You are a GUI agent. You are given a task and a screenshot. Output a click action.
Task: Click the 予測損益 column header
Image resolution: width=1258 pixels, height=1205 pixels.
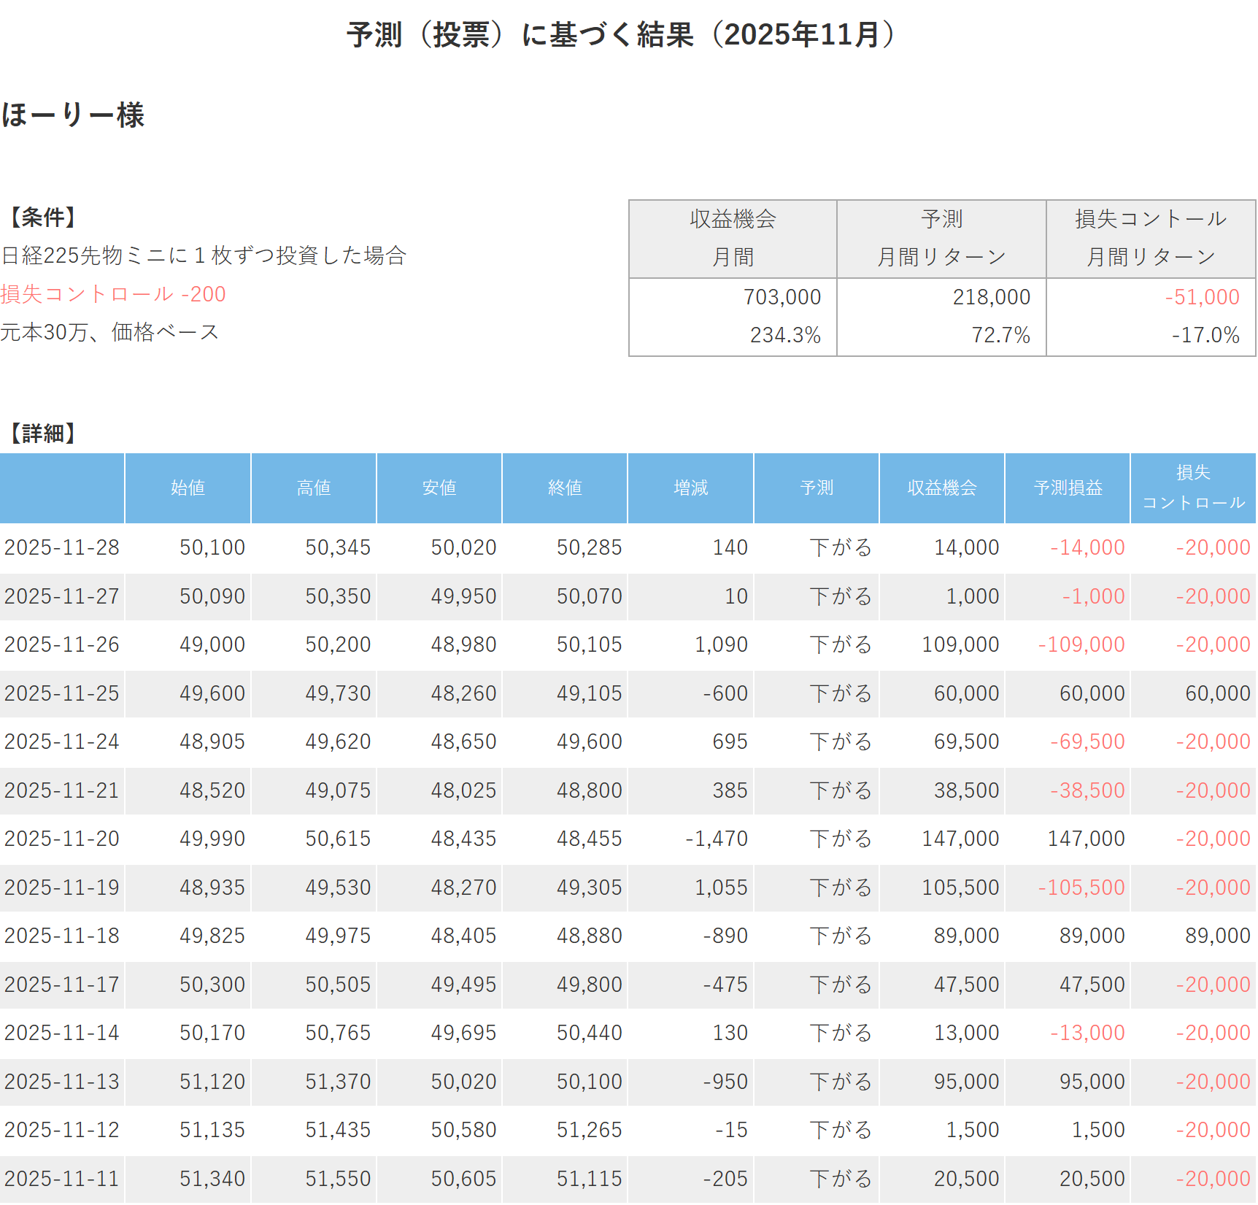(x=1068, y=488)
